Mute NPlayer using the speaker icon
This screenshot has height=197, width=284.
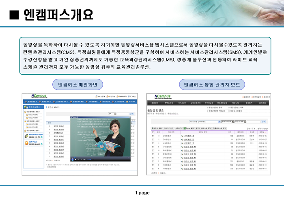84,160
